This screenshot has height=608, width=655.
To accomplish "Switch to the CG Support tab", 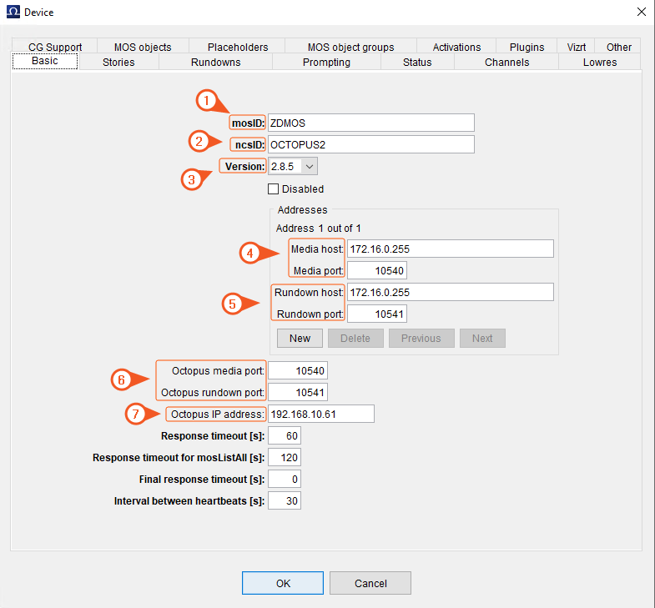I will [55, 48].
